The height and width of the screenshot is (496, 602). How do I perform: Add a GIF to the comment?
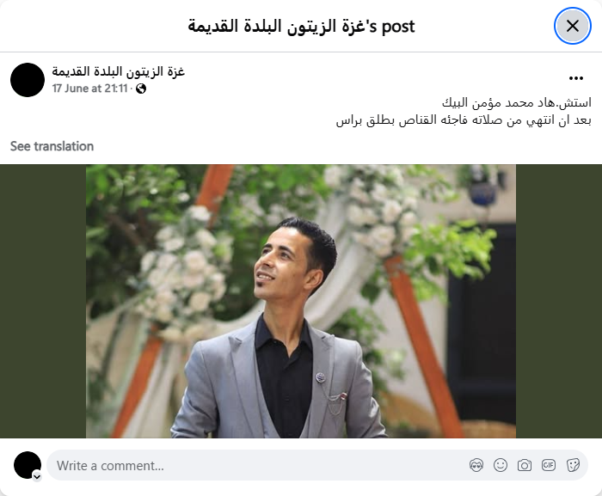(549, 465)
